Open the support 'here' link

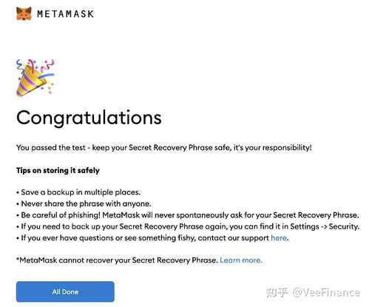pyautogui.click(x=279, y=238)
